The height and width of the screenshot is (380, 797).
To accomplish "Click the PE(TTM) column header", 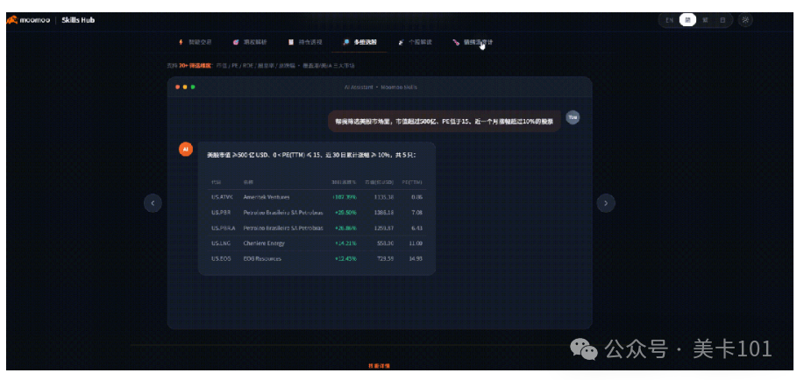I will coord(412,182).
